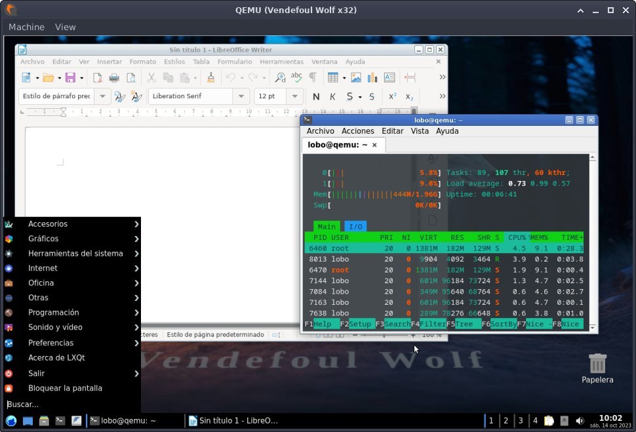Sort by CPU% column header
This screenshot has height=432, width=636.
click(517, 237)
